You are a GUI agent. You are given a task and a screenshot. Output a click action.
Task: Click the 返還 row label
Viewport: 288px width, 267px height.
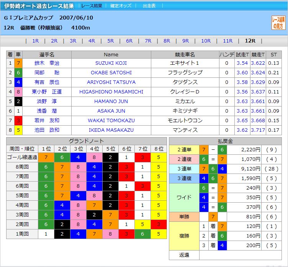184,255
